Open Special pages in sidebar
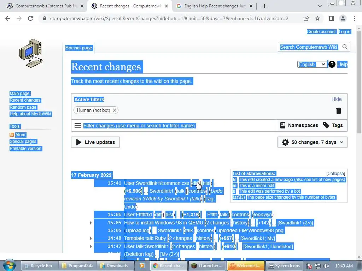 tap(23, 141)
